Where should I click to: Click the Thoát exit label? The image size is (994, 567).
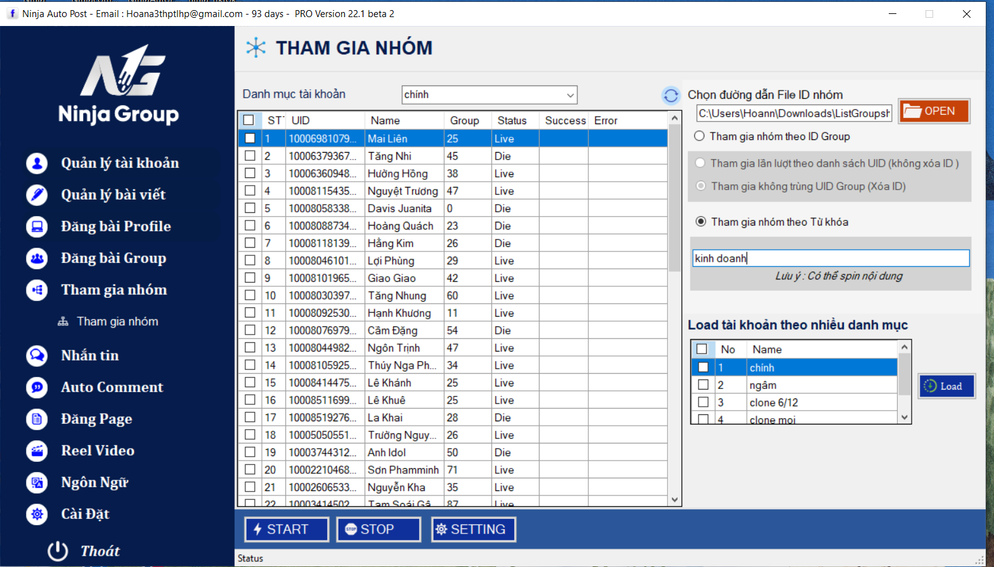[100, 551]
